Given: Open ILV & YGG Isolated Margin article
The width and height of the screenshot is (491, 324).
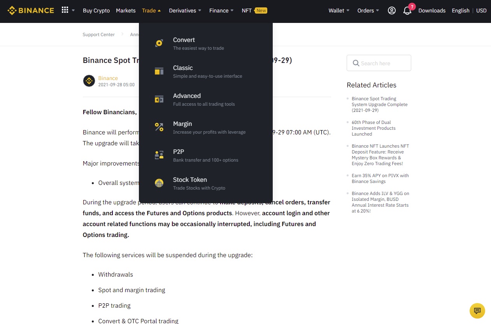Looking at the screenshot, I should tap(380, 202).
